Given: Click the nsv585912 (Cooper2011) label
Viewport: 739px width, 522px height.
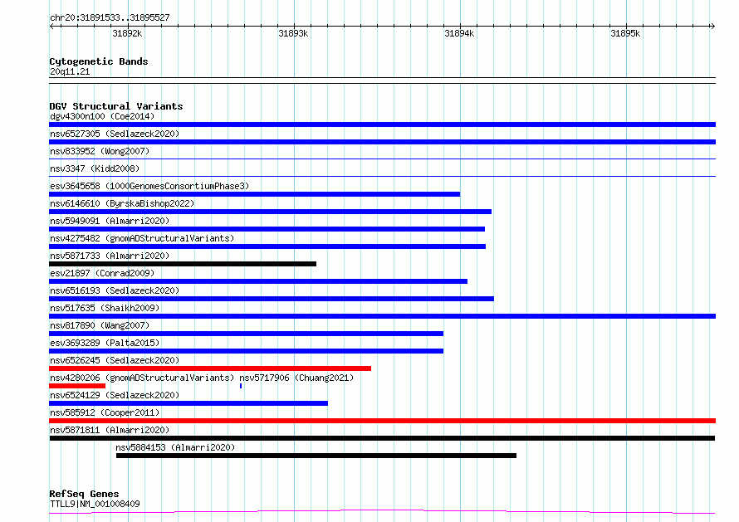Looking at the screenshot, I should (105, 412).
